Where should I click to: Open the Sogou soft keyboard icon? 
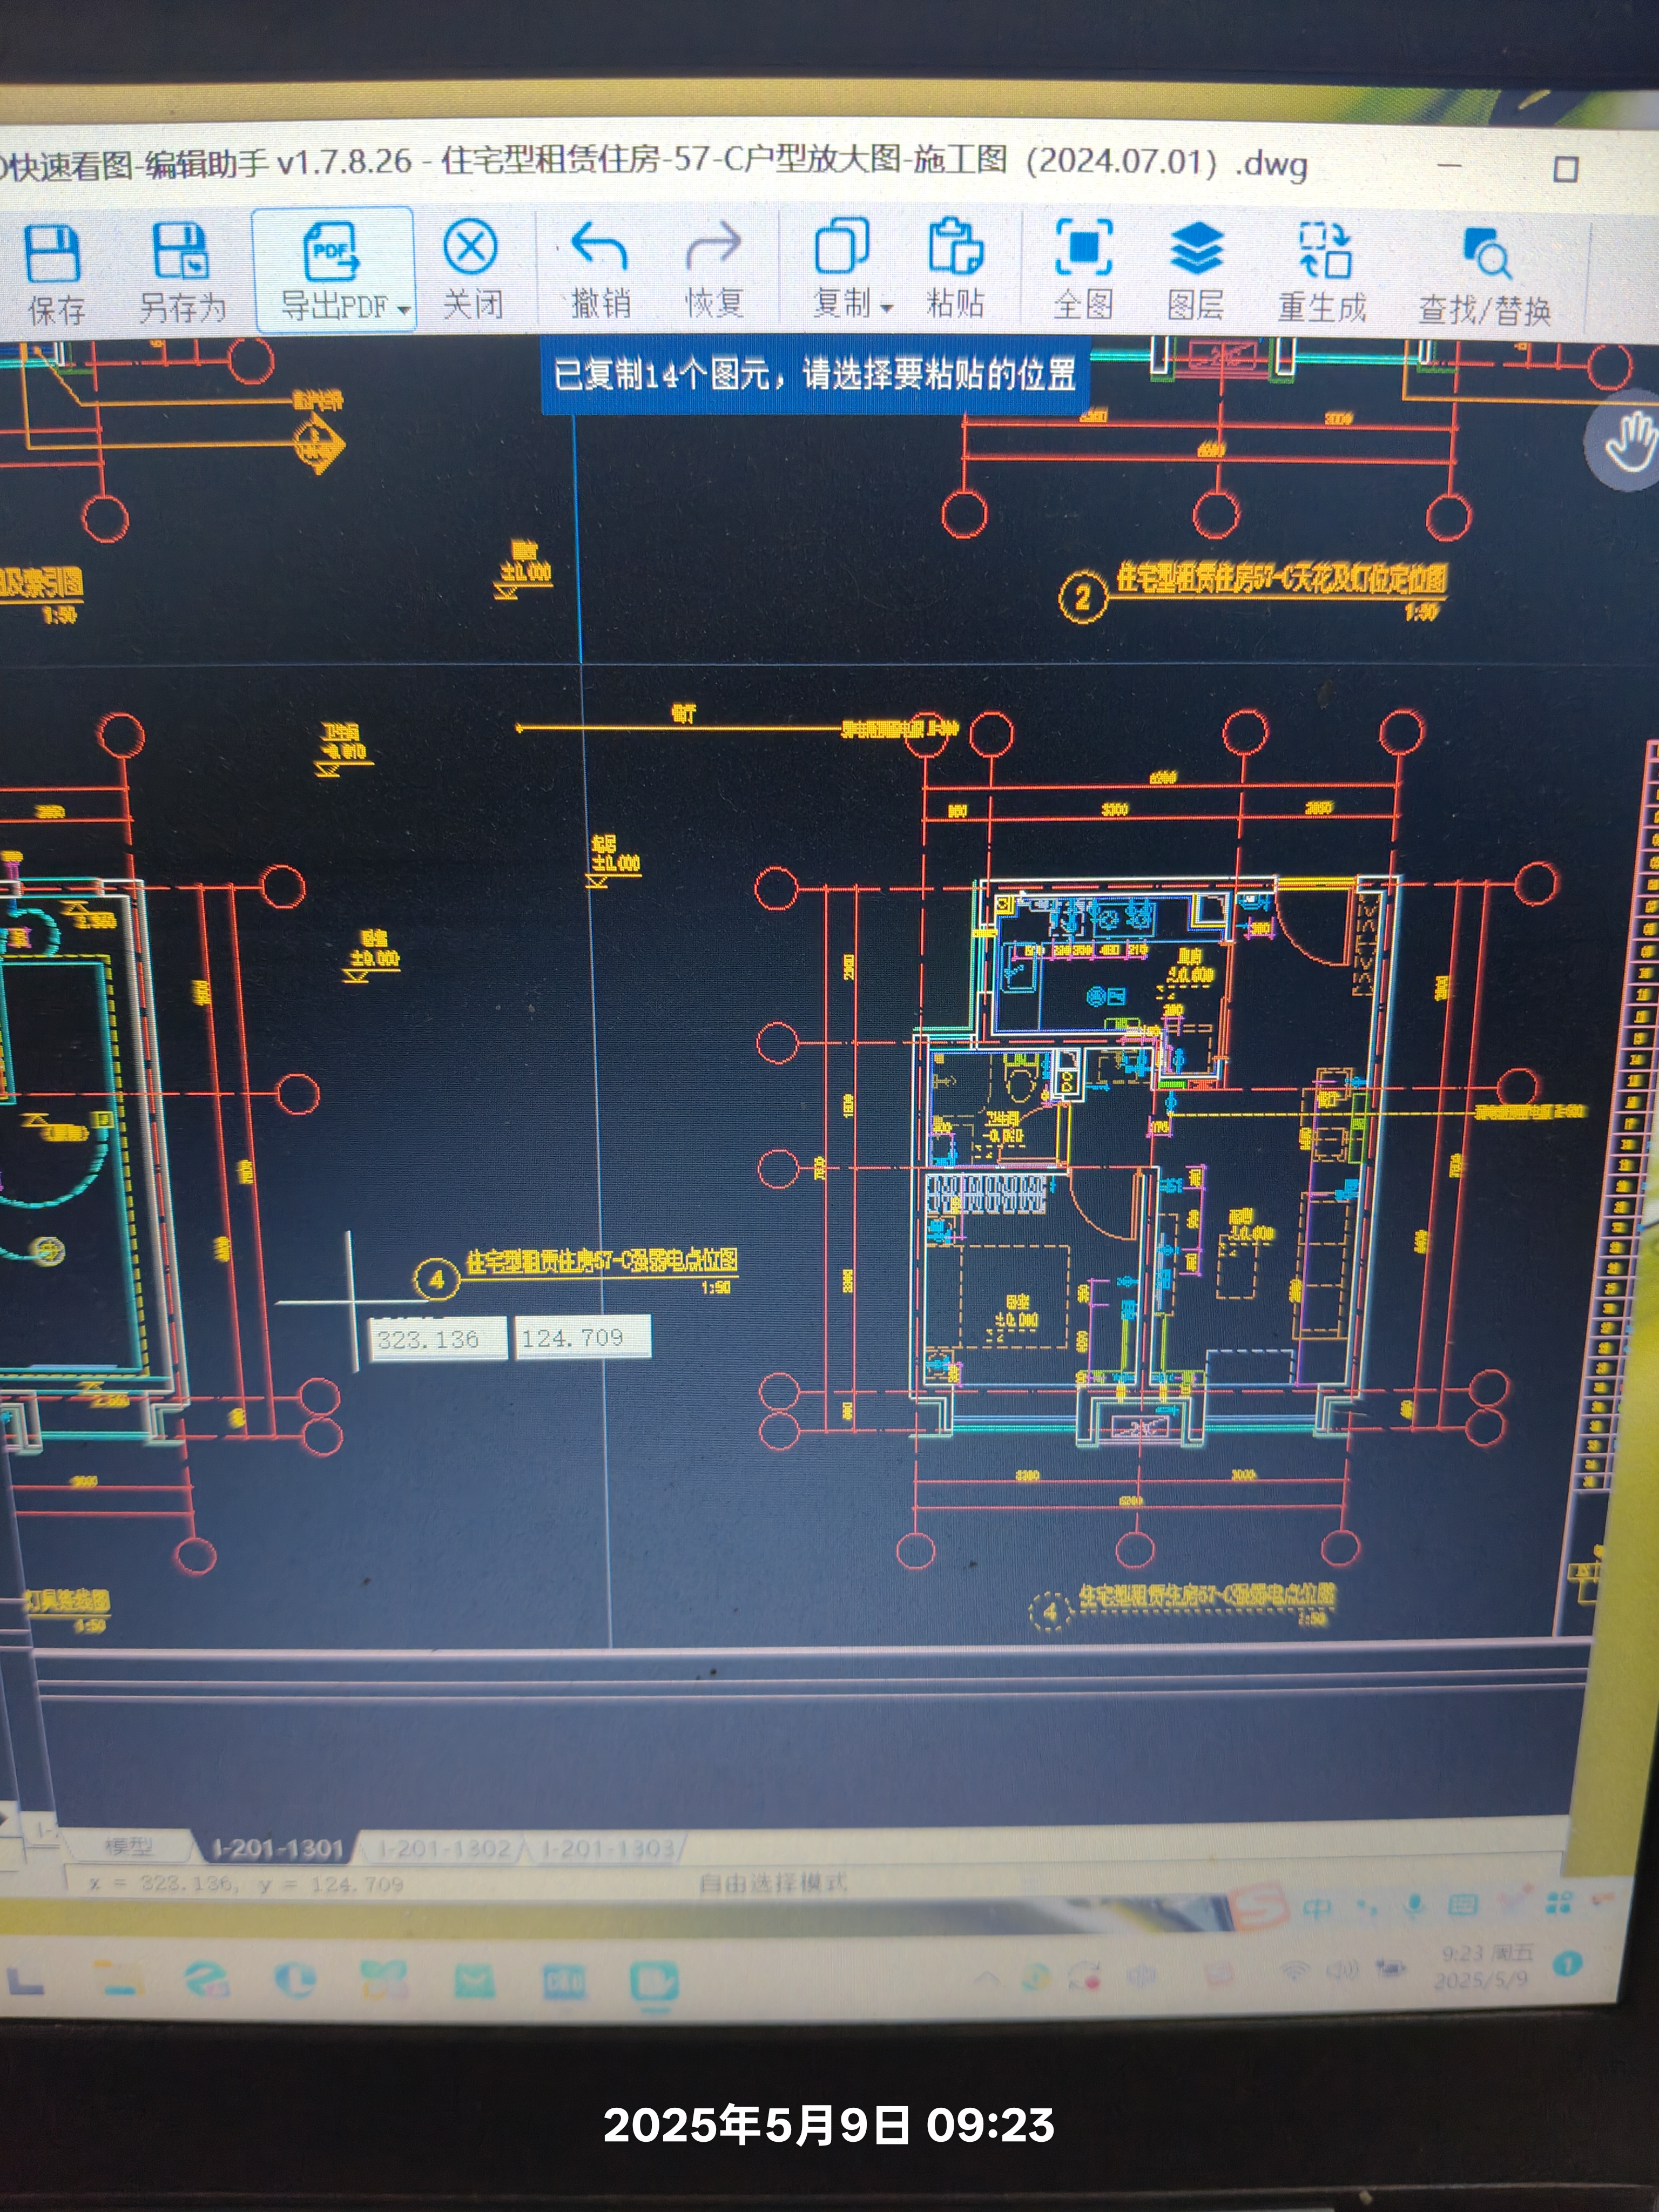[x=1462, y=1904]
